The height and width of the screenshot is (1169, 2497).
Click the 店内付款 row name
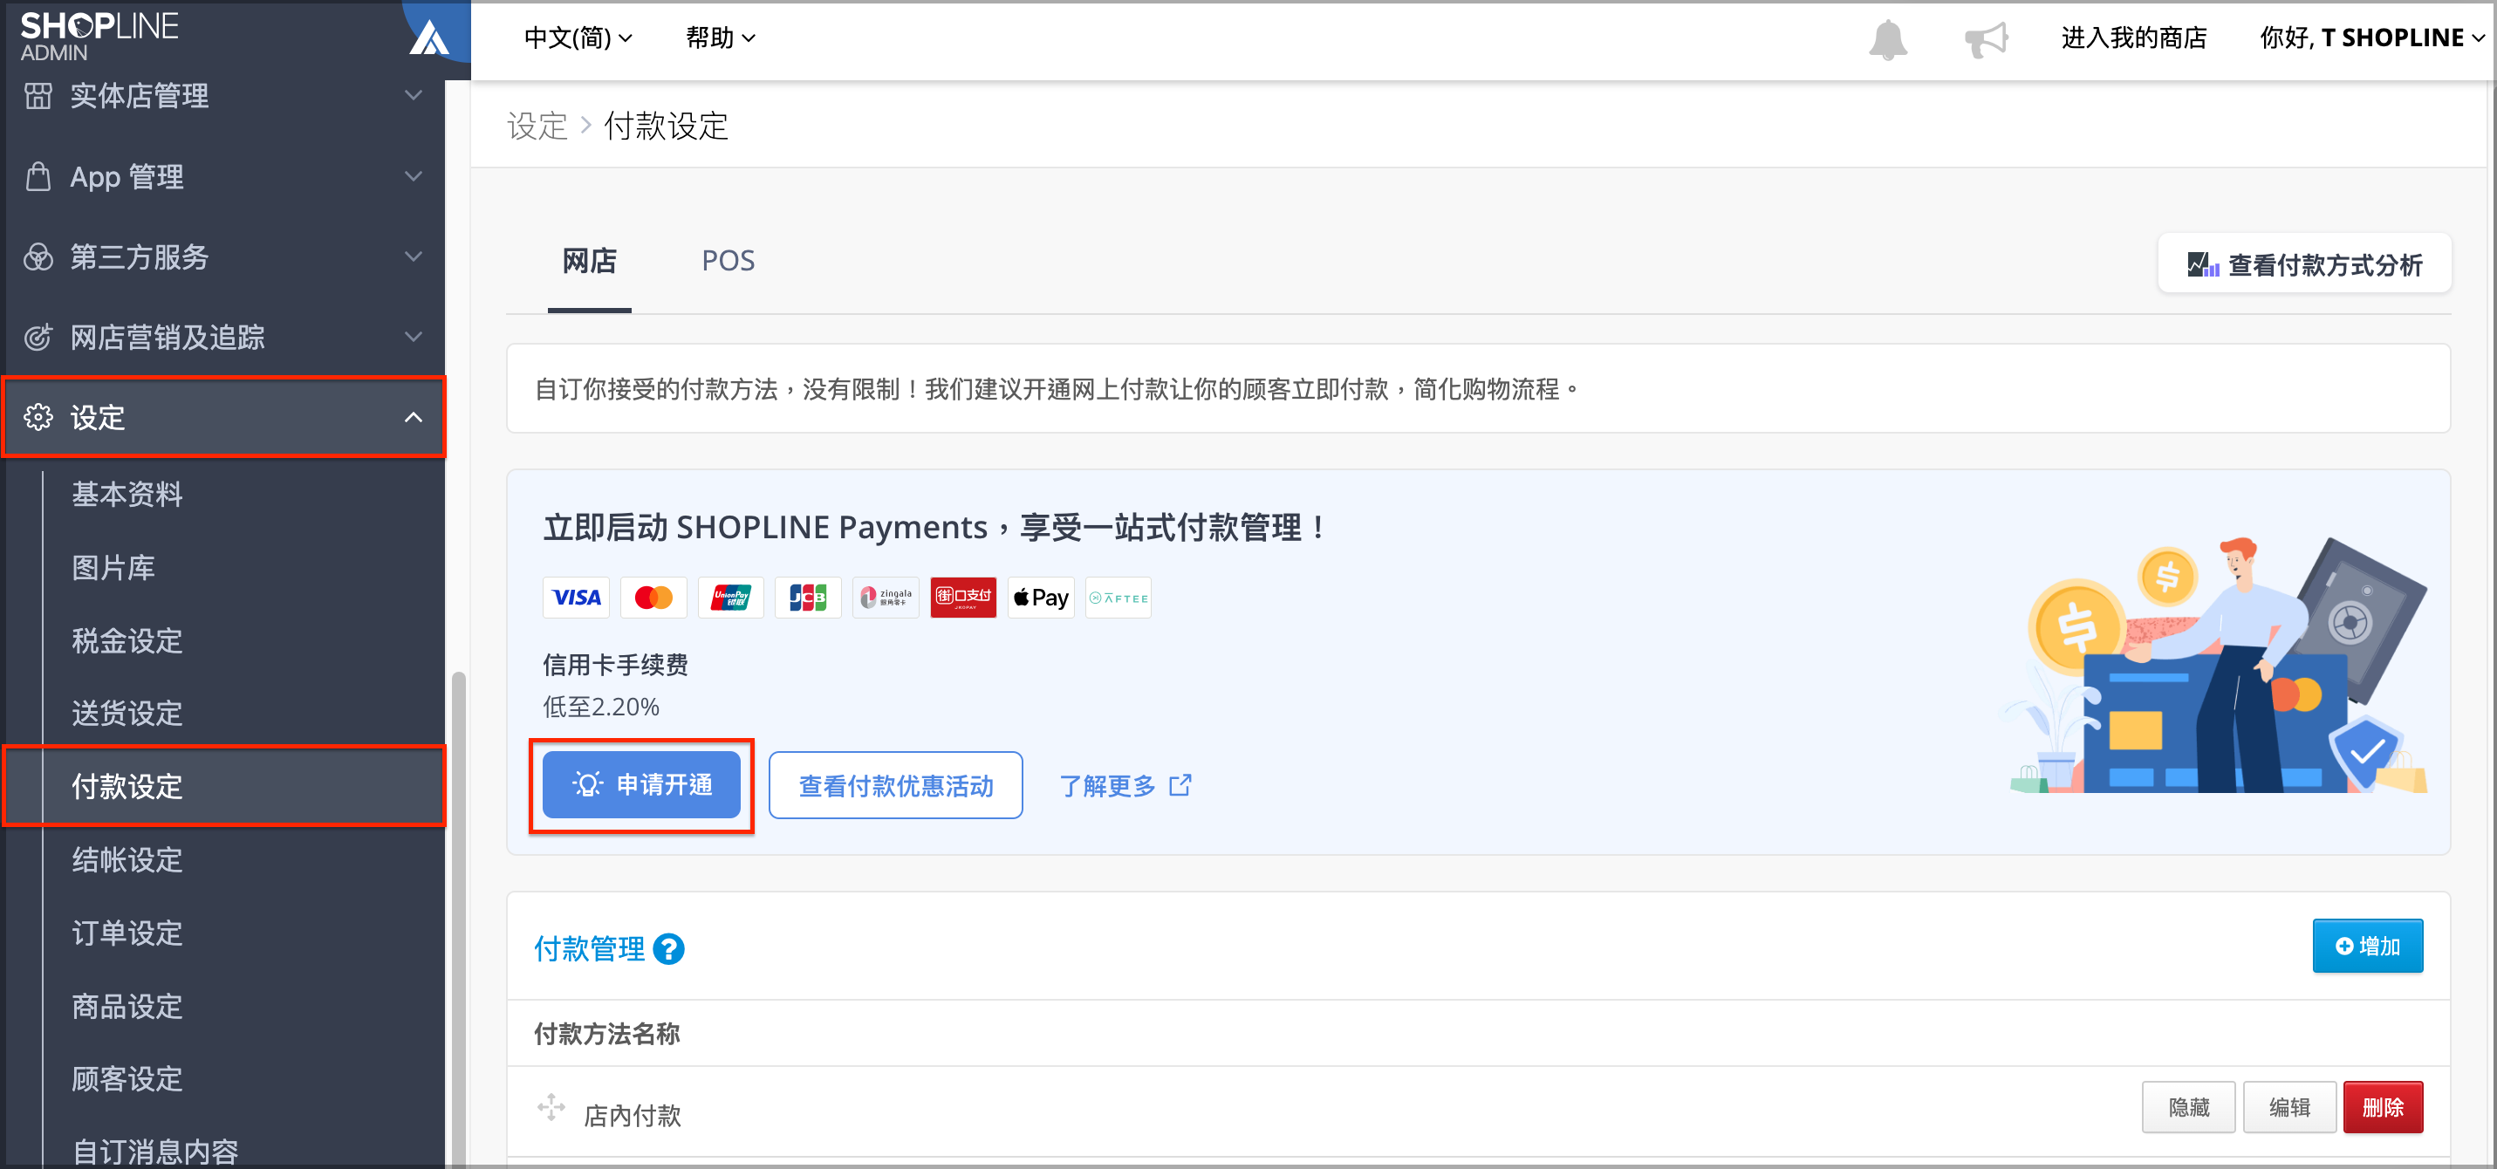pyautogui.click(x=633, y=1116)
